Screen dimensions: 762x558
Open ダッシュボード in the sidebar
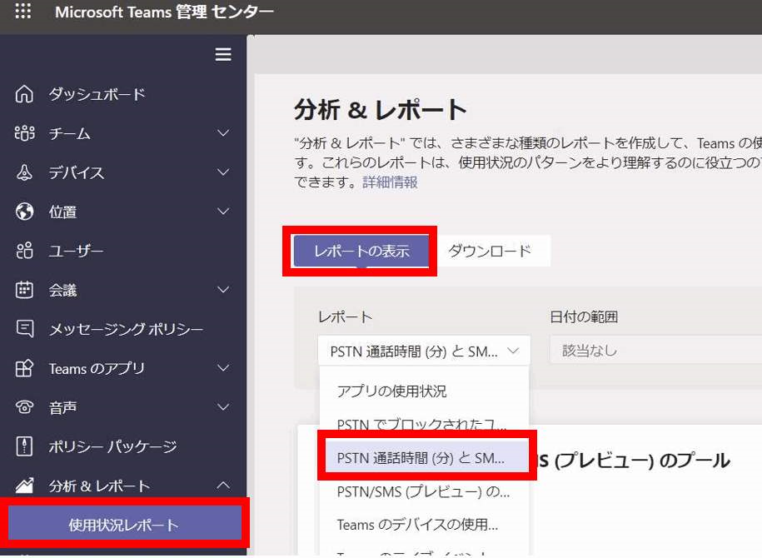97,94
